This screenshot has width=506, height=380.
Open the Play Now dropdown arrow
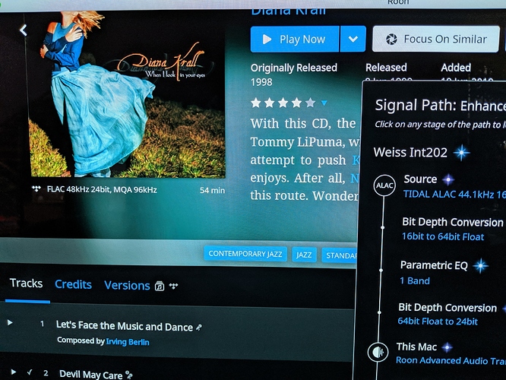click(353, 39)
